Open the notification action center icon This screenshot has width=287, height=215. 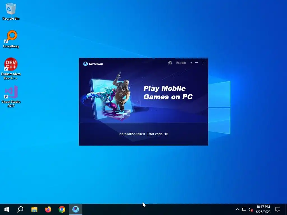(278, 209)
